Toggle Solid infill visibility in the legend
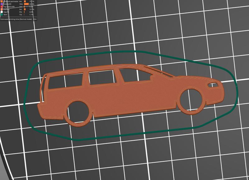 click(2, 4)
